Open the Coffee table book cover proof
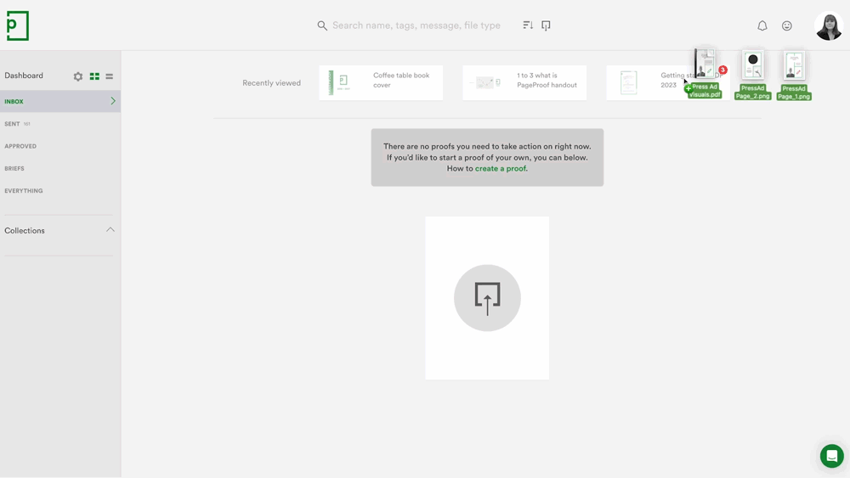The image size is (850, 478). click(381, 83)
